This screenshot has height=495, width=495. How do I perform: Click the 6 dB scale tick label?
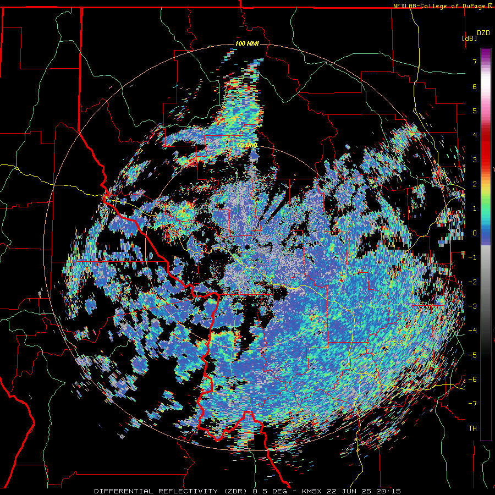(x=475, y=86)
